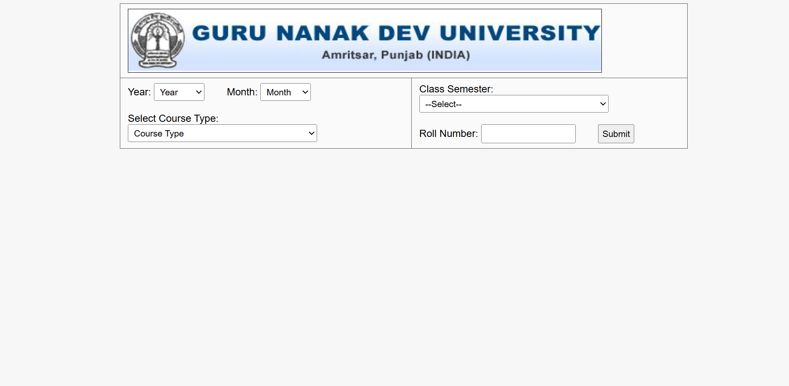Image resolution: width=789 pixels, height=386 pixels.
Task: Click the 'Select Course Type:' label
Action: (173, 118)
